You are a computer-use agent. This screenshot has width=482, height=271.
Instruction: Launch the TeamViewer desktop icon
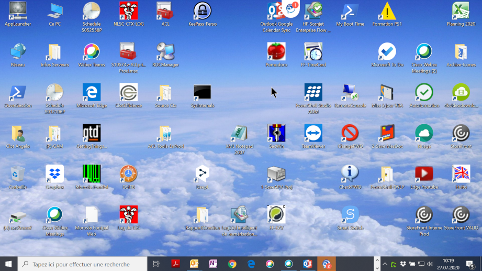tap(313, 136)
